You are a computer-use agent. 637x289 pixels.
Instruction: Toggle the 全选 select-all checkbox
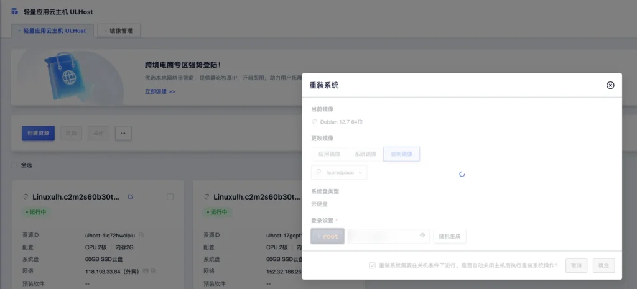14,165
